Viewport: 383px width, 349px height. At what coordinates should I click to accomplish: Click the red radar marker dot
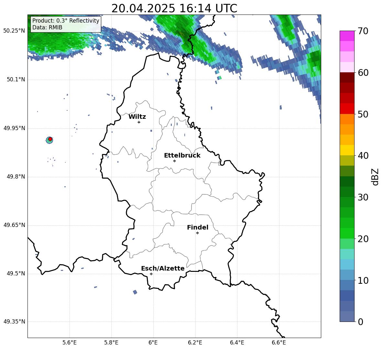[50, 139]
